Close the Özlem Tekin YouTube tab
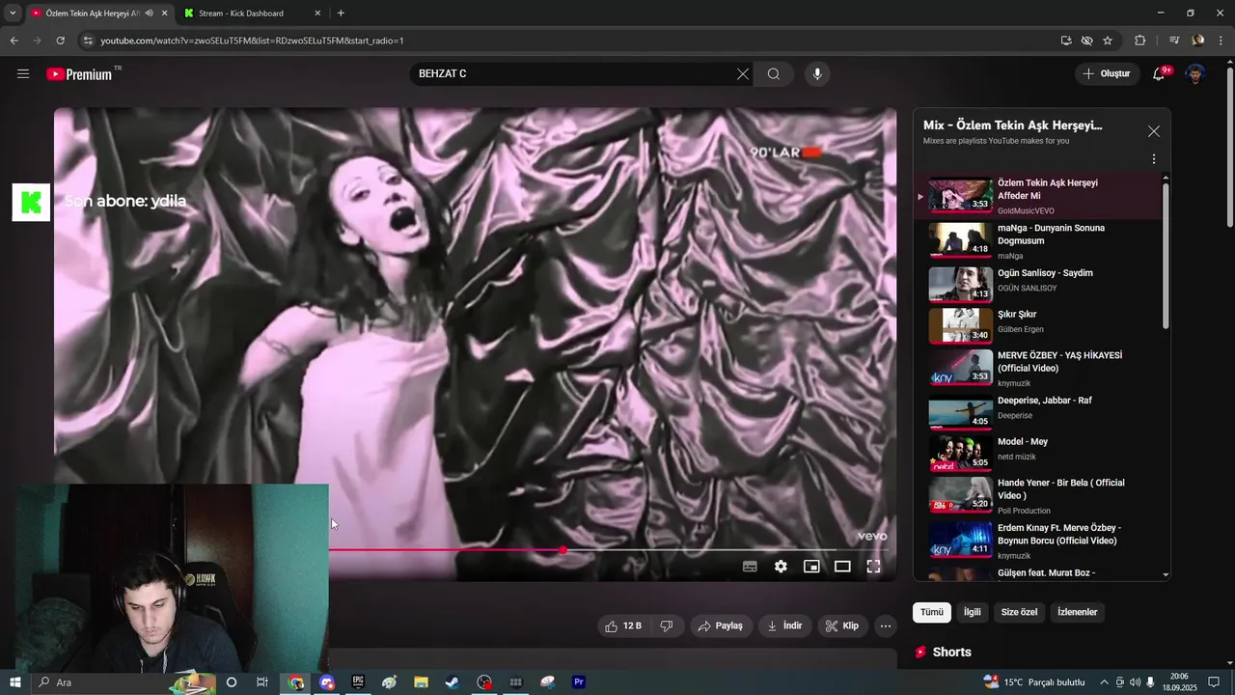The height and width of the screenshot is (695, 1235). pos(164,14)
